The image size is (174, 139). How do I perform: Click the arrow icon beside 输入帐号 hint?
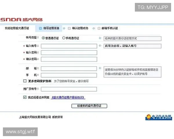[100, 45]
